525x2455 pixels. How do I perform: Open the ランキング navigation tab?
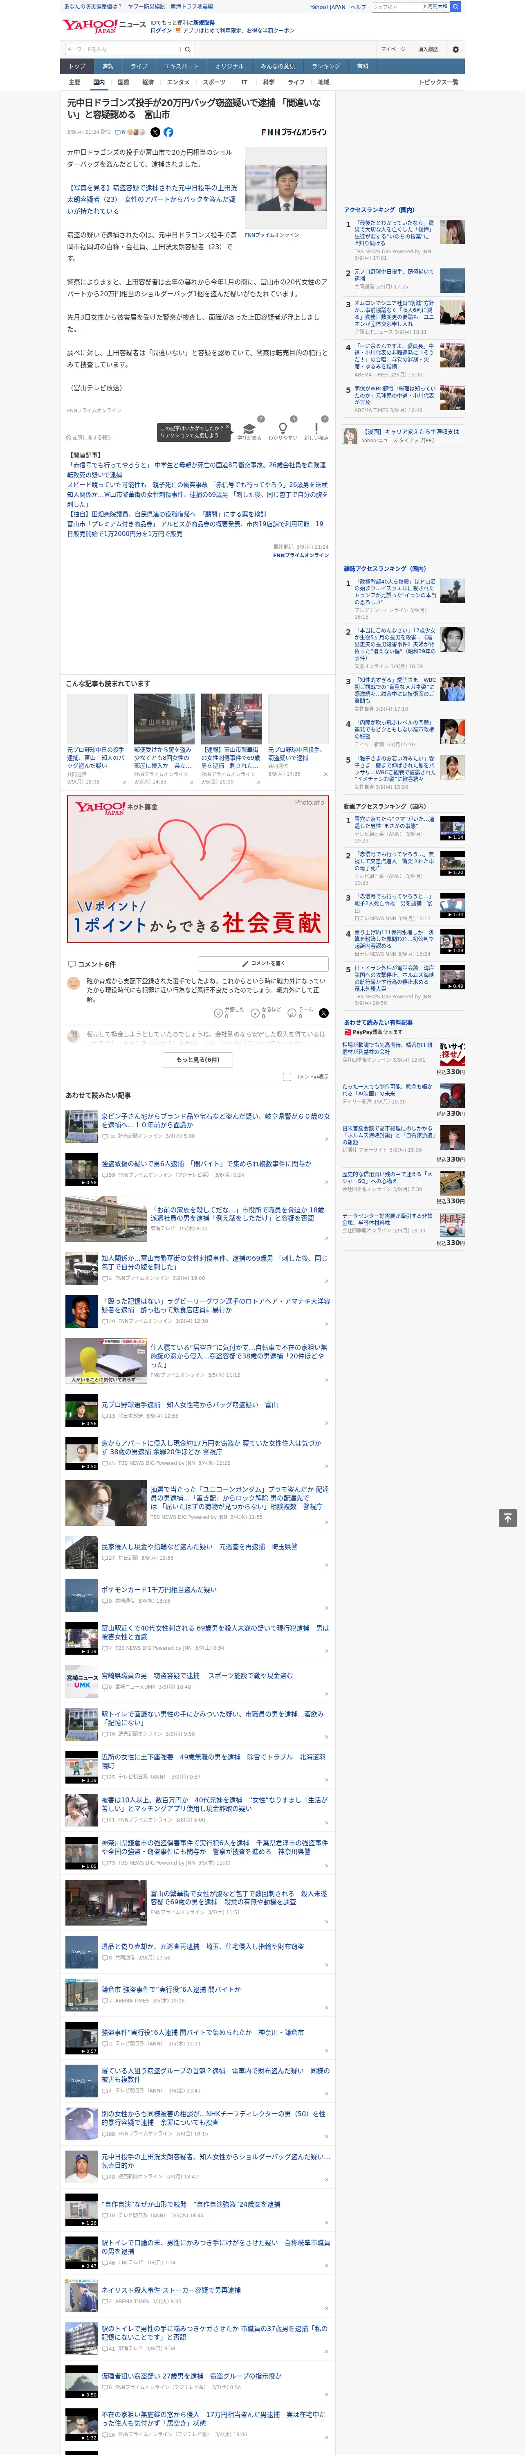coord(326,67)
